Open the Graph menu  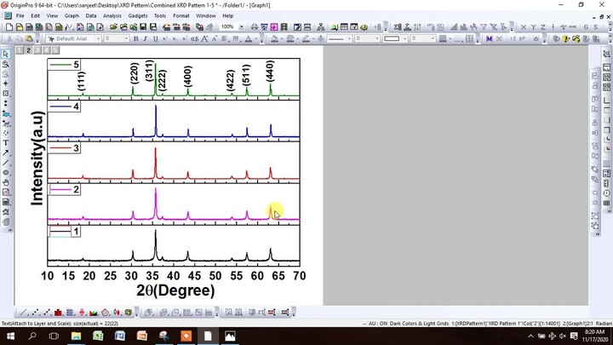click(72, 15)
